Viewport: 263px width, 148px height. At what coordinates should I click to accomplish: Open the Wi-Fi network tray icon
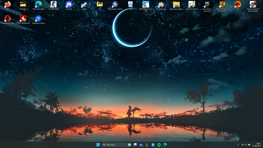click(242, 145)
